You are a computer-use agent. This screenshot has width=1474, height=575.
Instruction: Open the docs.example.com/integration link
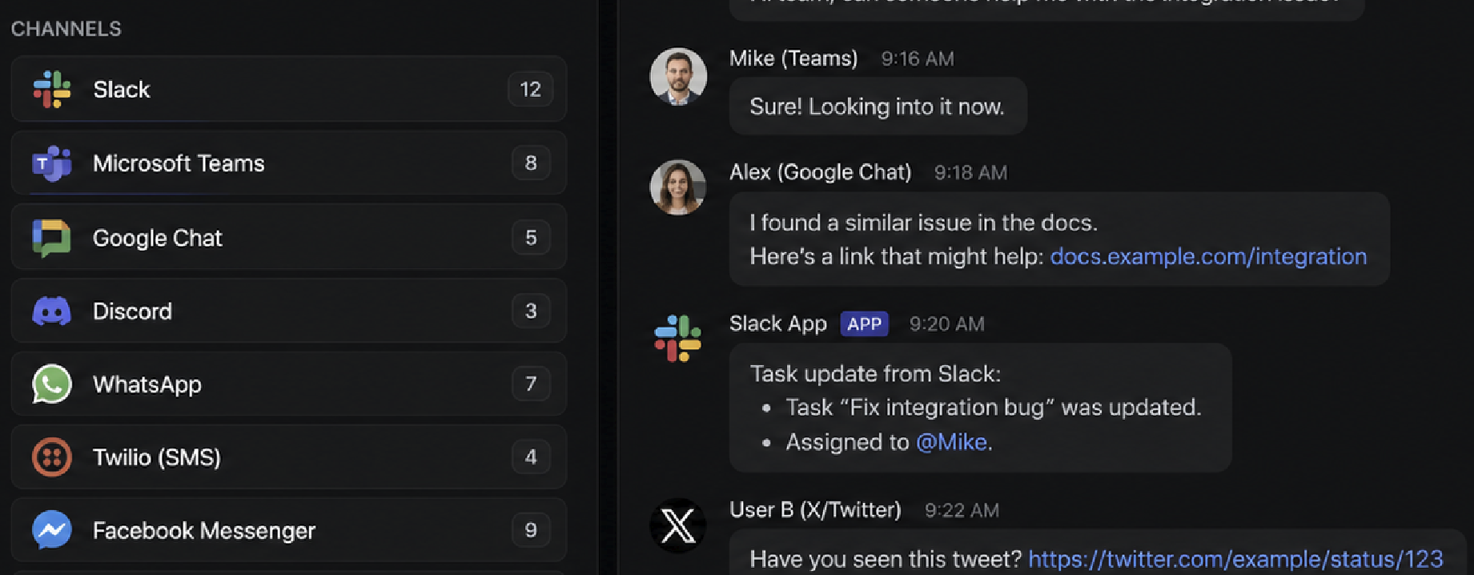(x=1208, y=256)
